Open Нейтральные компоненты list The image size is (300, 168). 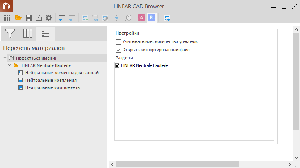pyautogui.click(x=53, y=87)
